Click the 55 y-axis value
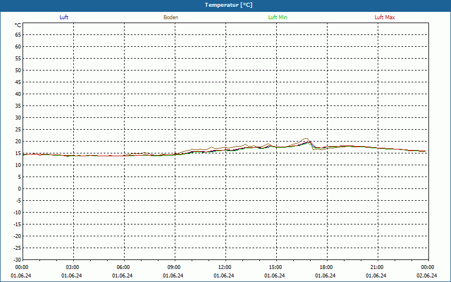This screenshot has height=282, width=451. click(18, 59)
